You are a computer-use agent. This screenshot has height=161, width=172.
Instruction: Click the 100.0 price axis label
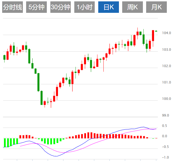click(167, 99)
